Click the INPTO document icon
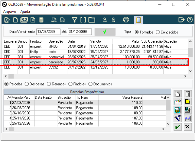 click(54, 20)
